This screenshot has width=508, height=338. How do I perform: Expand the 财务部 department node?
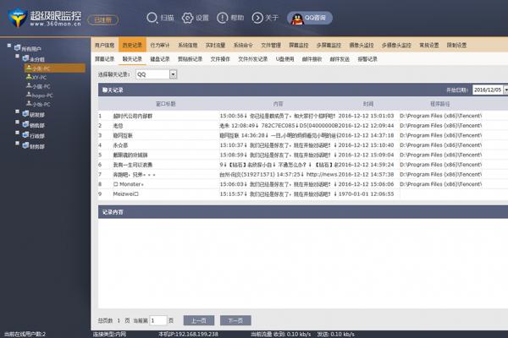(15, 144)
